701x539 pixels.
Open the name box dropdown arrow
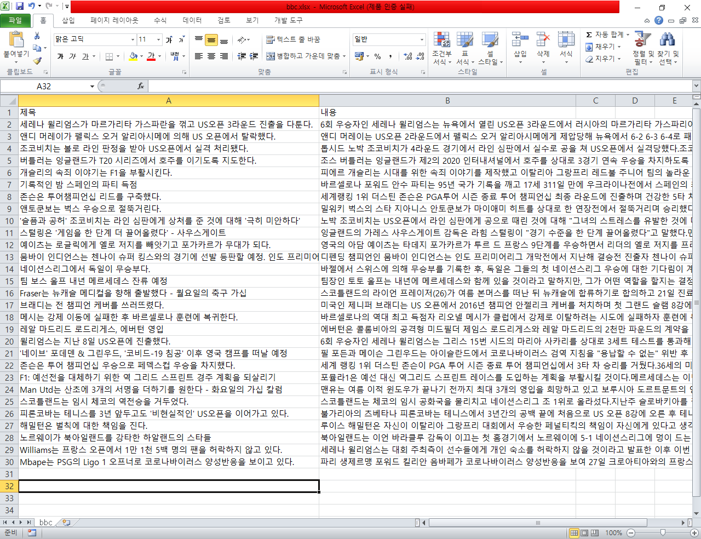pos(92,86)
